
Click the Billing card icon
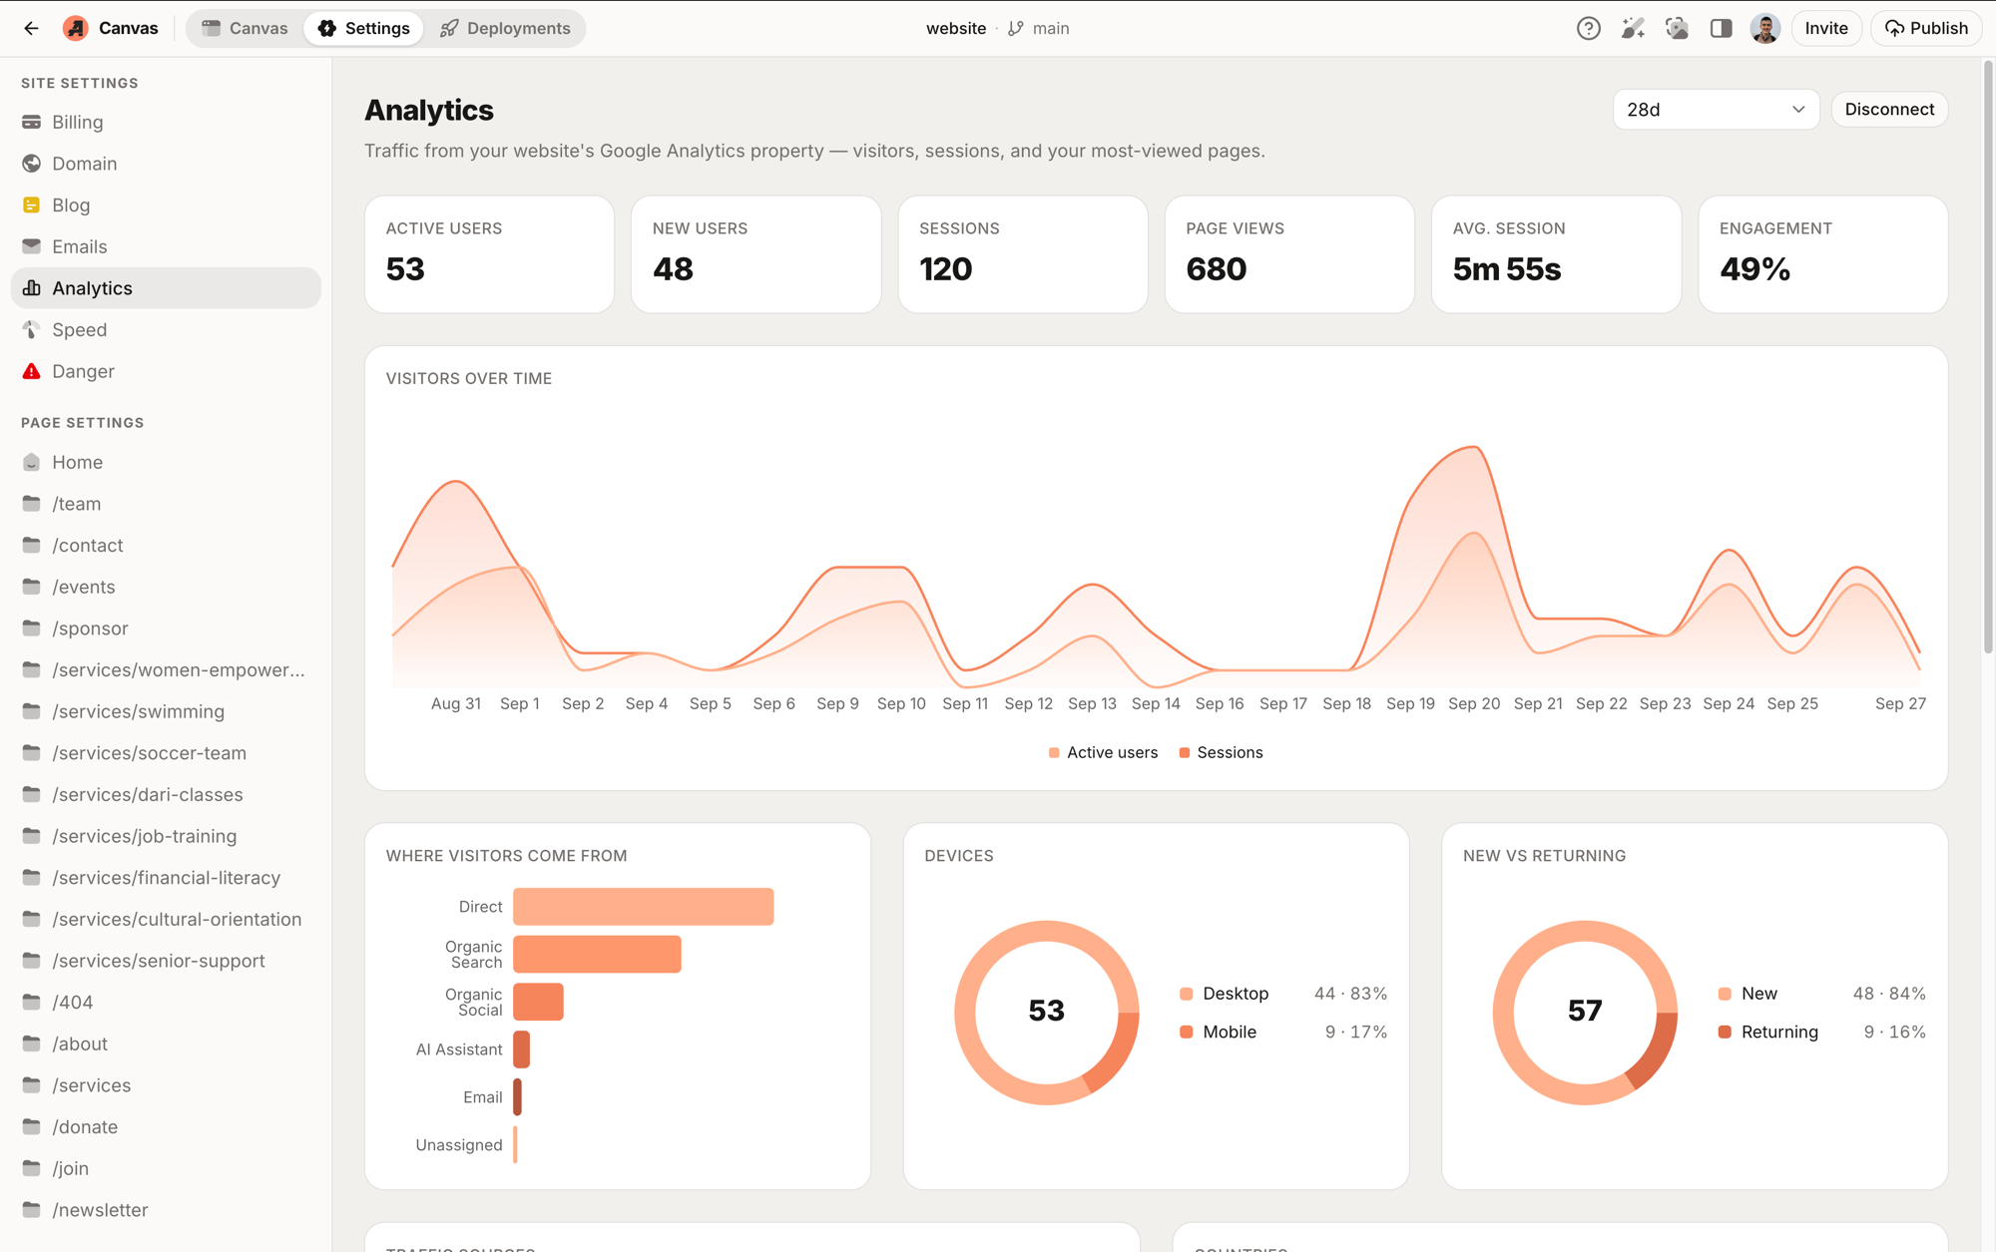(32, 122)
